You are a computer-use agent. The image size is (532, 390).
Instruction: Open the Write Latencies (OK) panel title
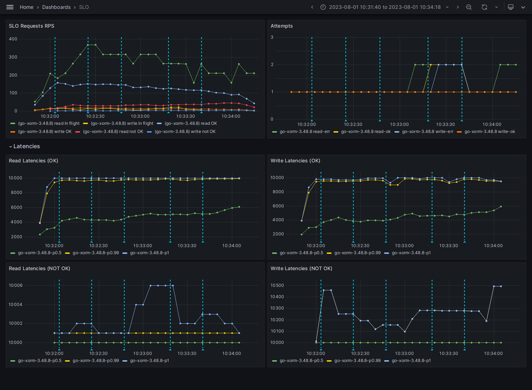point(295,161)
